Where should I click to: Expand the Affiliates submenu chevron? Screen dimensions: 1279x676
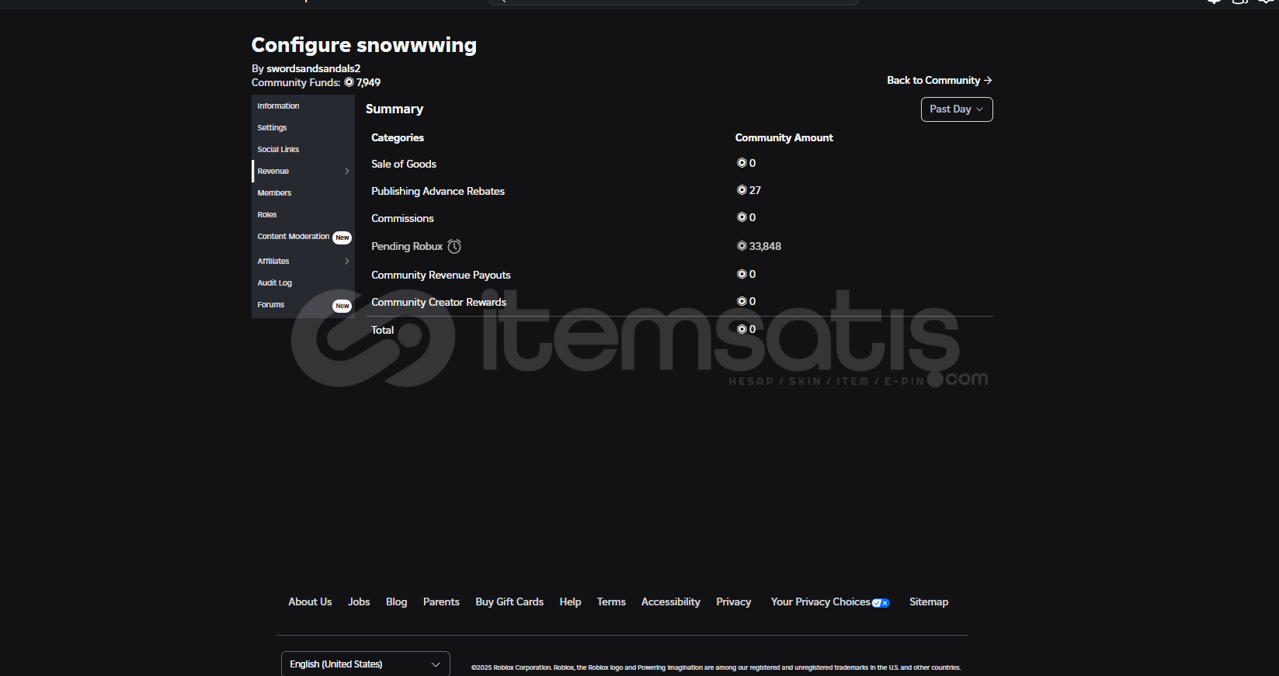tap(347, 261)
